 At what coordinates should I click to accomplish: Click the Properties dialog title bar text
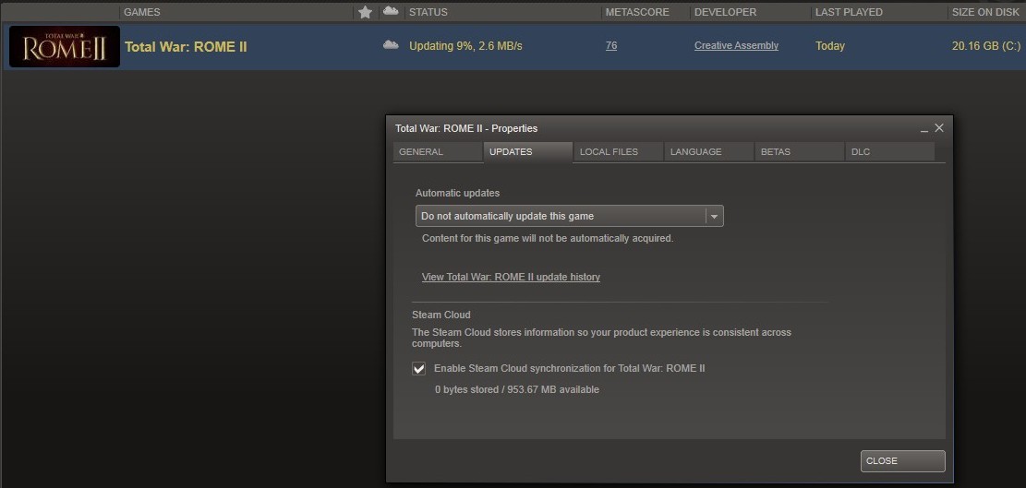point(466,129)
